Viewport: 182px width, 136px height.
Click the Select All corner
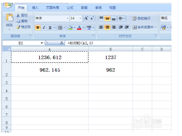[7, 49]
